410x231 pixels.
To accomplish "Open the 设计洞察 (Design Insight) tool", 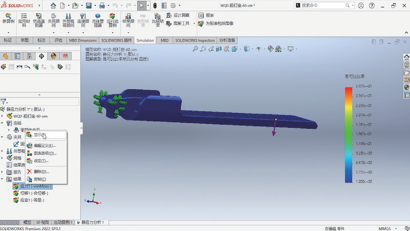I will [178, 15].
